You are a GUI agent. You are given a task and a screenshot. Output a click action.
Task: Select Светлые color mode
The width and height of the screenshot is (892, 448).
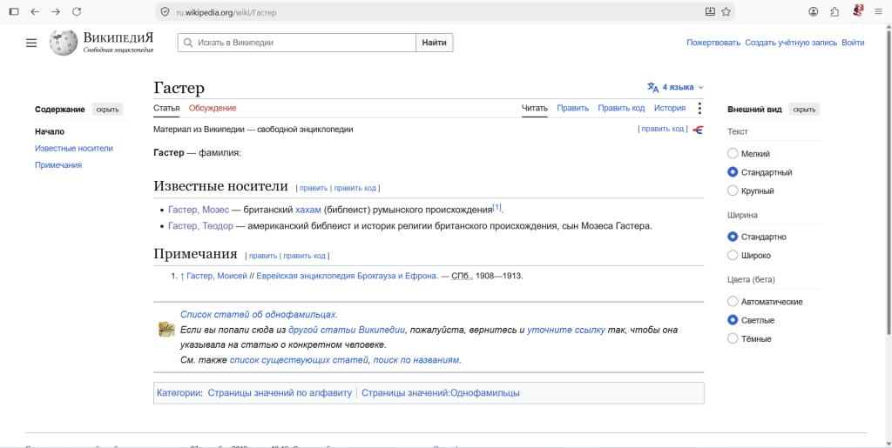pos(733,320)
